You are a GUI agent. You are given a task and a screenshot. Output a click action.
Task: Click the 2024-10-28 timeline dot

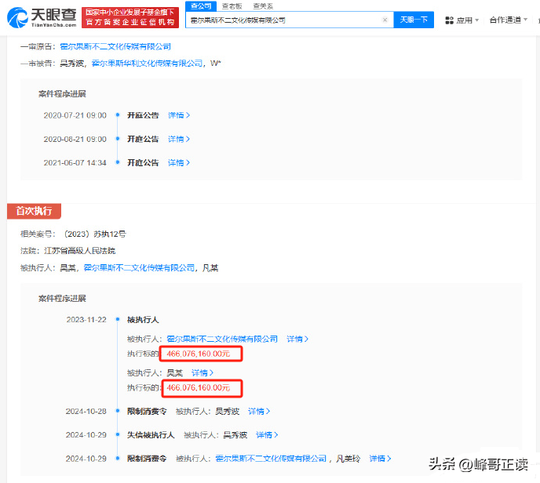click(118, 411)
